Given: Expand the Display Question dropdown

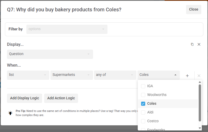Looking at the screenshot, I should 50,54.
